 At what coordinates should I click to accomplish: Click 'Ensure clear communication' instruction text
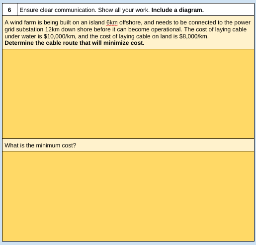point(58,10)
